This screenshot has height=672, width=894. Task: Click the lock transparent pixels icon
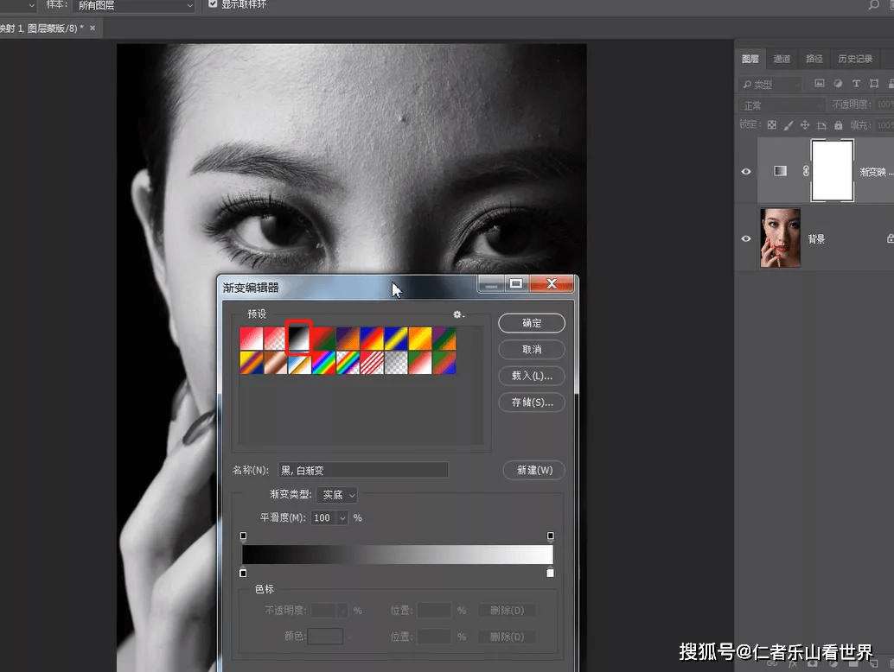771,124
